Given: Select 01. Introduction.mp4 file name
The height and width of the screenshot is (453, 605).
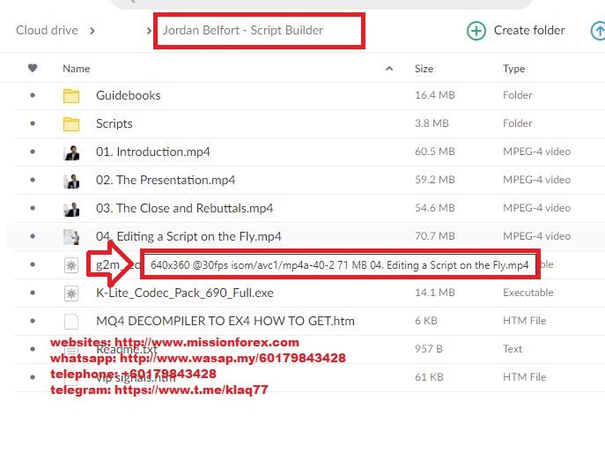Looking at the screenshot, I should point(153,152).
